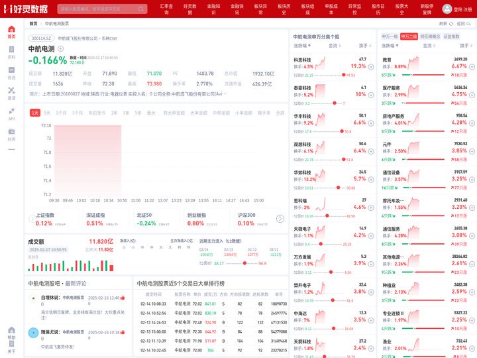Select the 同花顺概念 tab
Viewport: 477px width, 358px height.
pyautogui.click(x=430, y=36)
